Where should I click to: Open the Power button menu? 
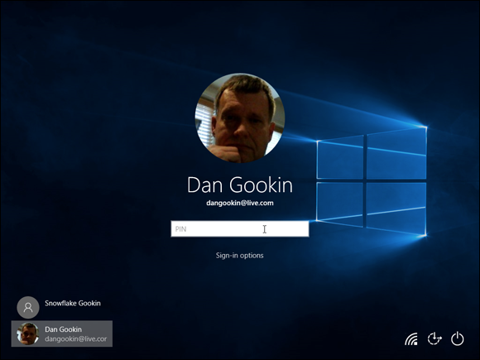click(458, 338)
